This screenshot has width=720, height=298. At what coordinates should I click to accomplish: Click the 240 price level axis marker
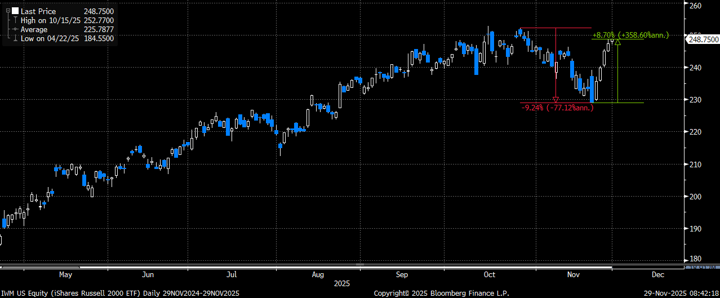click(x=695, y=68)
